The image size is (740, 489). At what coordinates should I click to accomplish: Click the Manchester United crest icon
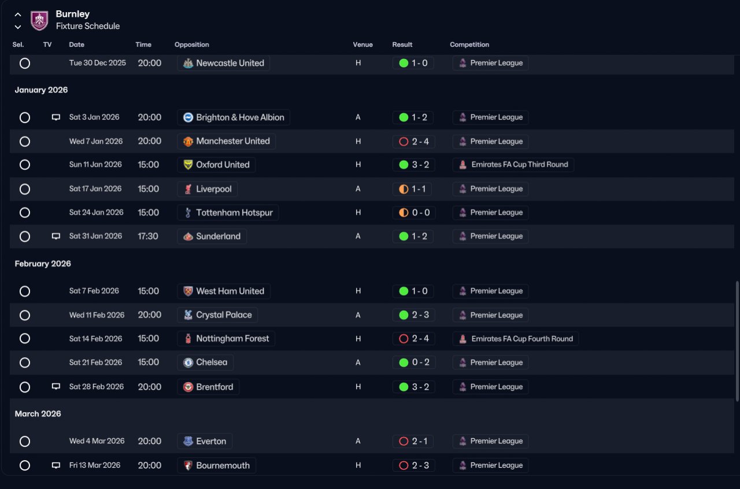point(188,142)
